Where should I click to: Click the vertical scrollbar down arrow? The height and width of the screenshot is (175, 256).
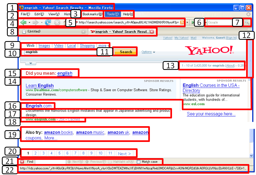251,155
